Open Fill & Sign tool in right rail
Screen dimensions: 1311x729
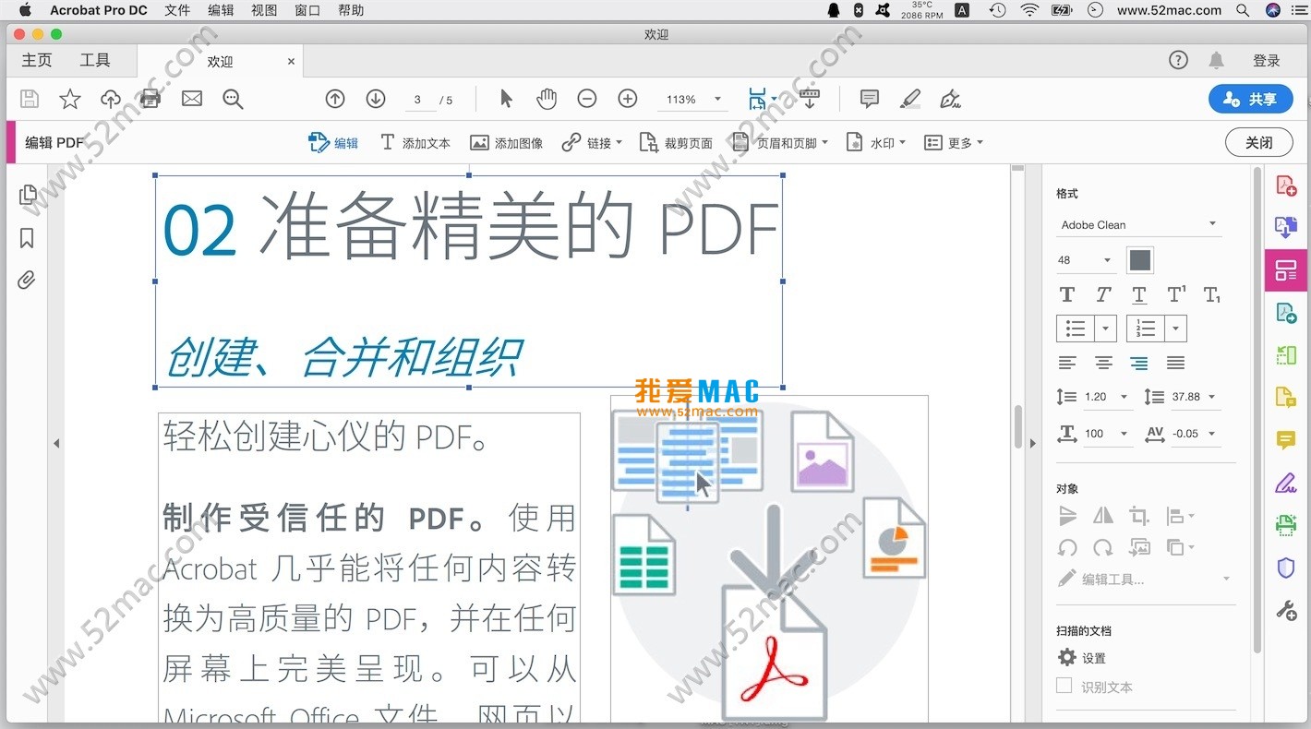tap(1286, 483)
